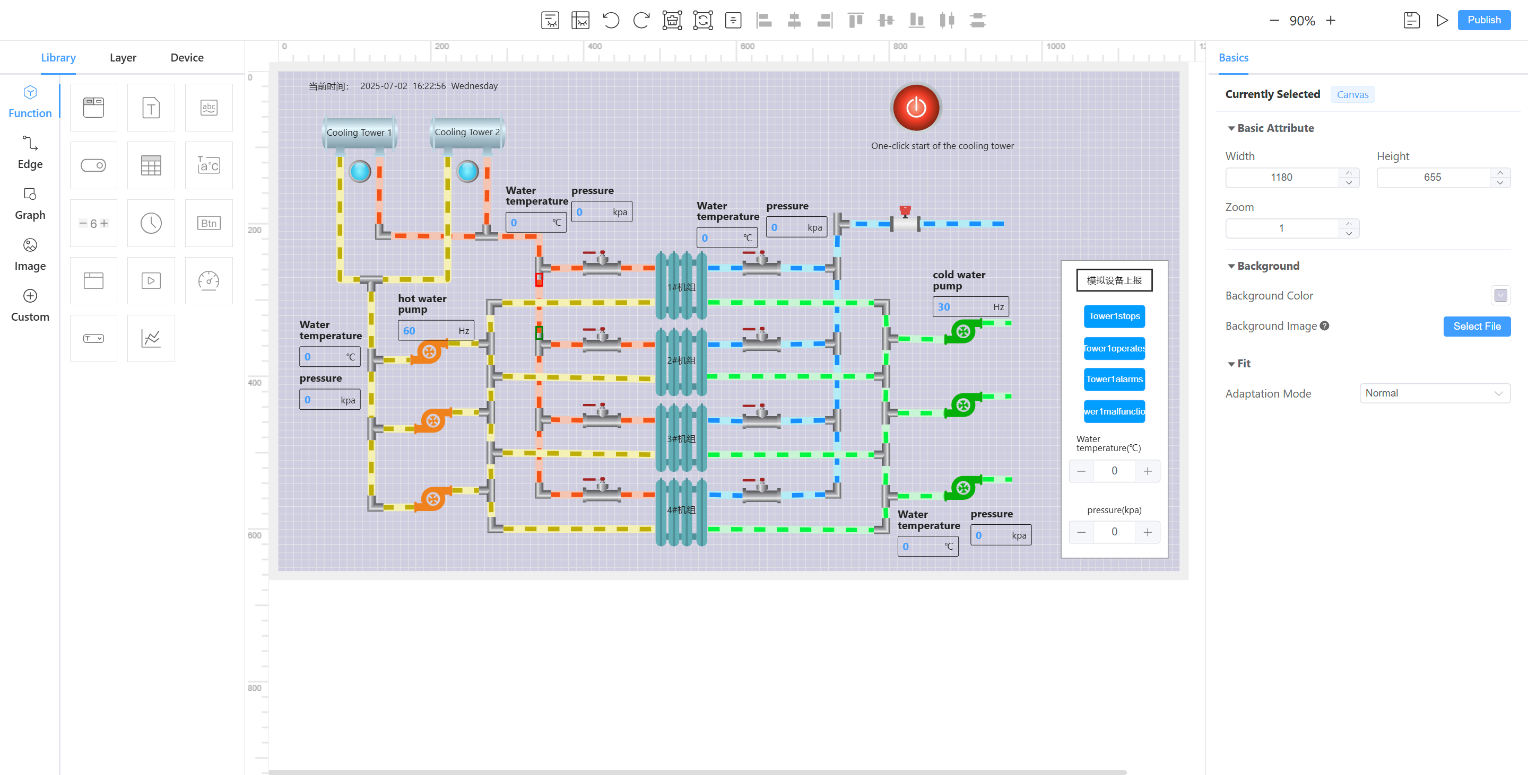Switch to the Layer tab
The height and width of the screenshot is (775, 1528).
click(123, 57)
